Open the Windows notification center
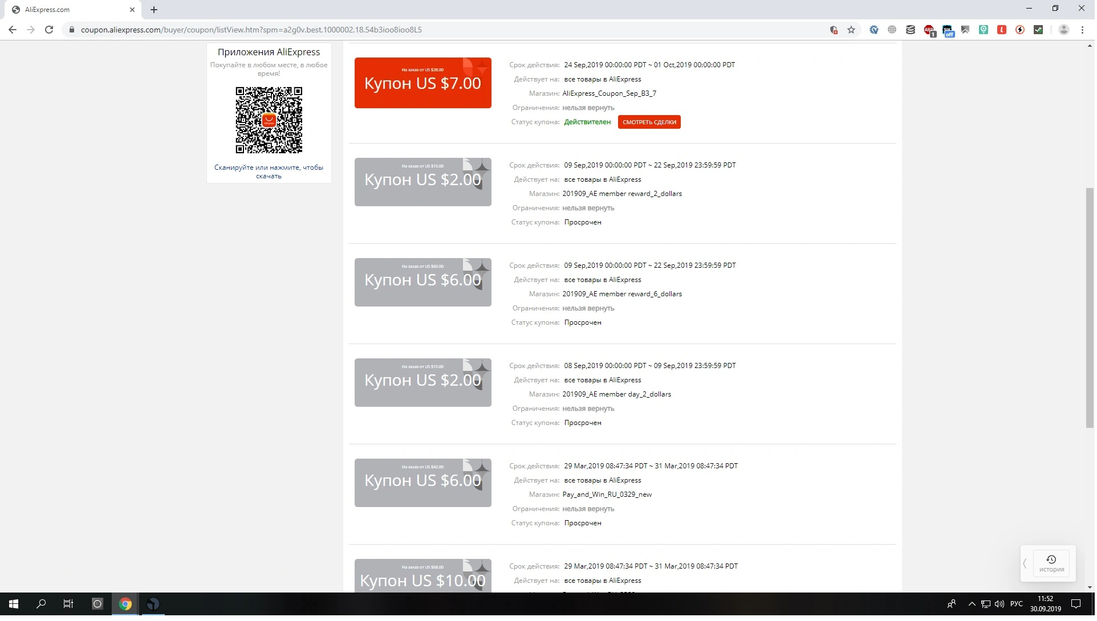 click(1076, 604)
